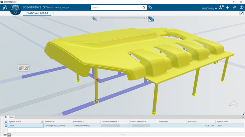
Task: Click the Owner Reference 2 column header
Action: (144, 121)
